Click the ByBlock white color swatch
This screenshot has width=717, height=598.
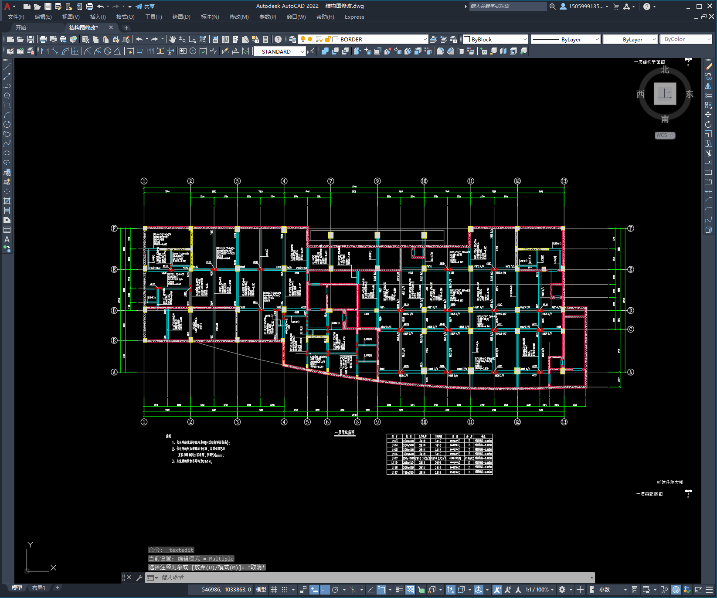467,39
